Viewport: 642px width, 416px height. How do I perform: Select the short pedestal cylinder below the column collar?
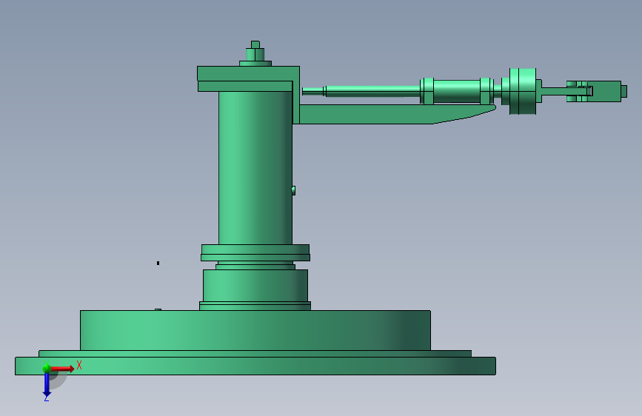point(255,286)
